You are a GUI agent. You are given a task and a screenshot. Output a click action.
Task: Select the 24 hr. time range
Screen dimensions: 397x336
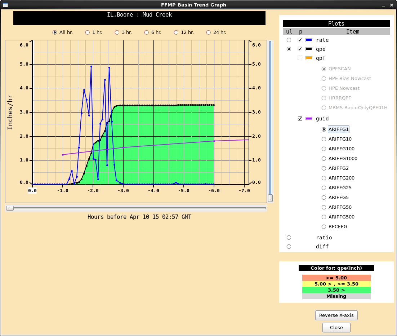(x=216, y=32)
